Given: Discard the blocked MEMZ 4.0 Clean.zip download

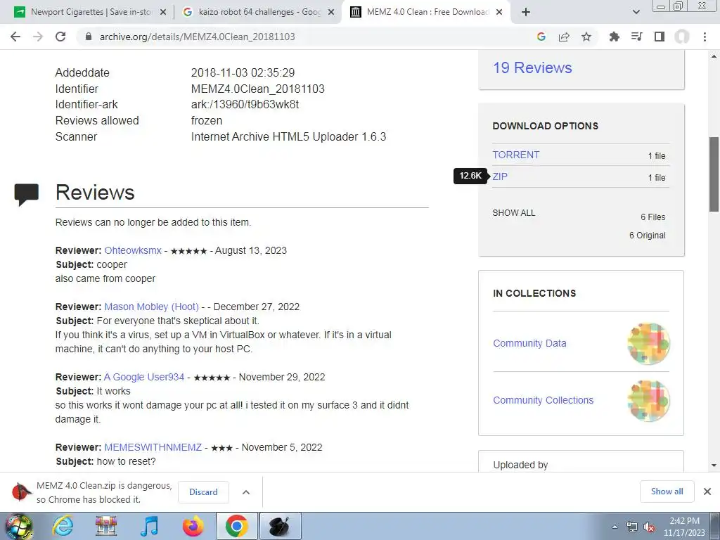Looking at the screenshot, I should point(203,491).
